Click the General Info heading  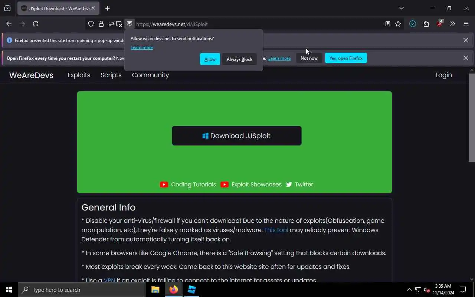(108, 207)
